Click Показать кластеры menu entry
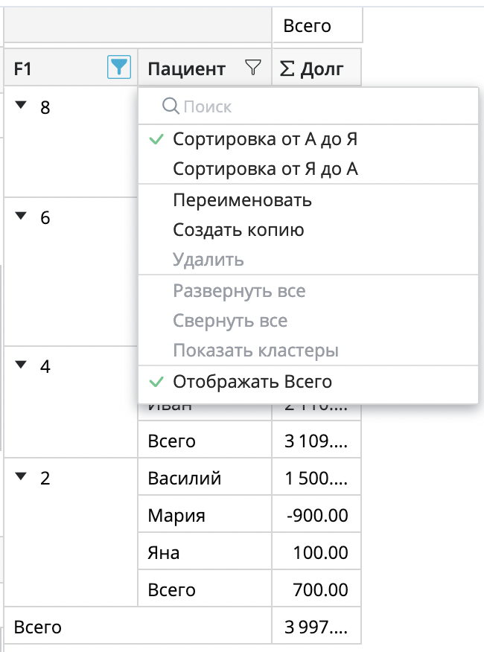Viewport: 484px width, 652px height. tap(255, 351)
